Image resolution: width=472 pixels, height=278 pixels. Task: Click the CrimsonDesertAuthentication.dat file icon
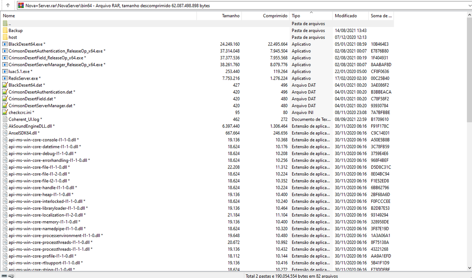coord(5,92)
